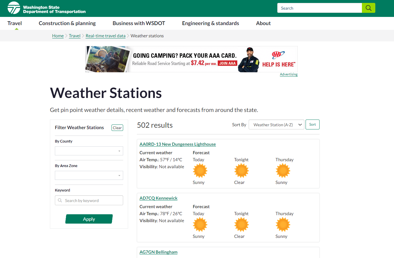Screen dimensions: 394x258
Task: Click Tonight's clear icon for AD7CQ Kennewick
Action: tap(241, 225)
